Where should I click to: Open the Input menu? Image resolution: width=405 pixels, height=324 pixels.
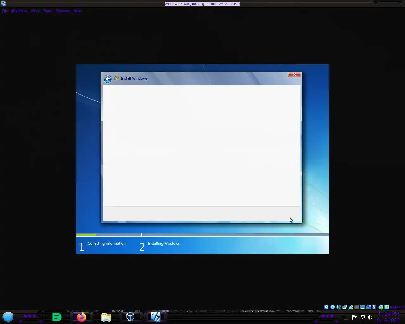point(48,11)
